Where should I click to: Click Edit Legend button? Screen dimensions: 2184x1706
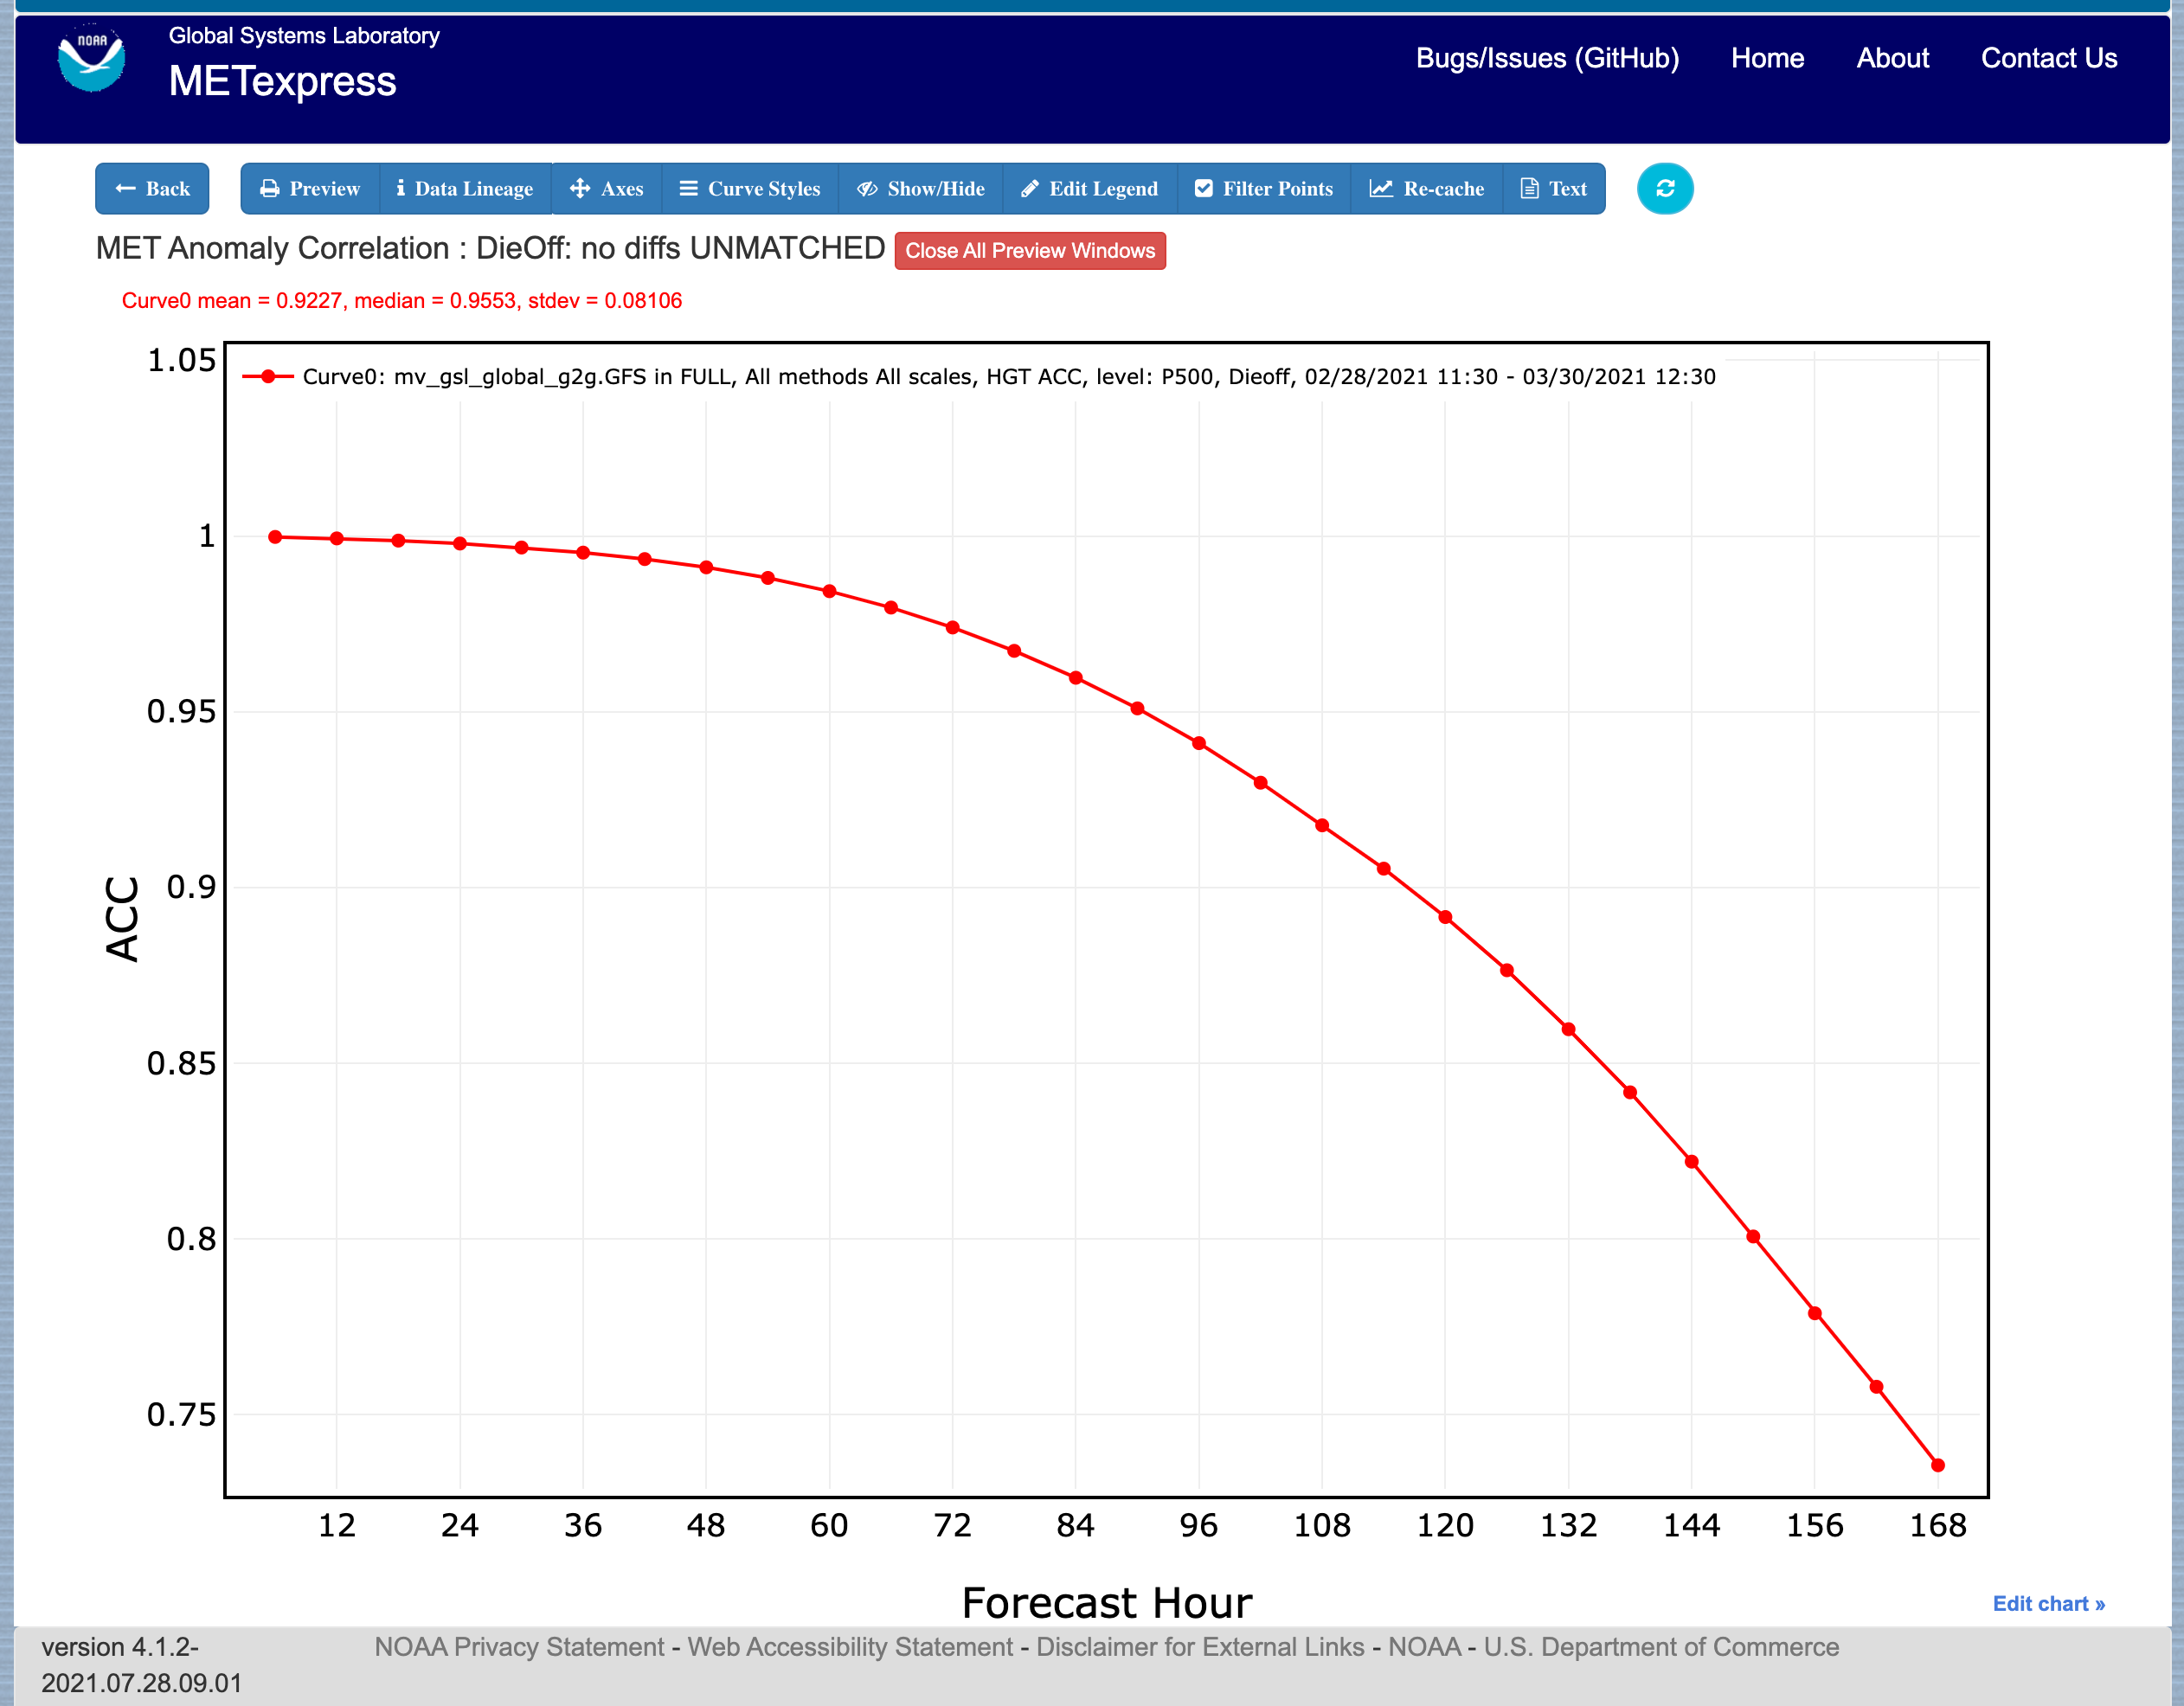(x=1089, y=189)
